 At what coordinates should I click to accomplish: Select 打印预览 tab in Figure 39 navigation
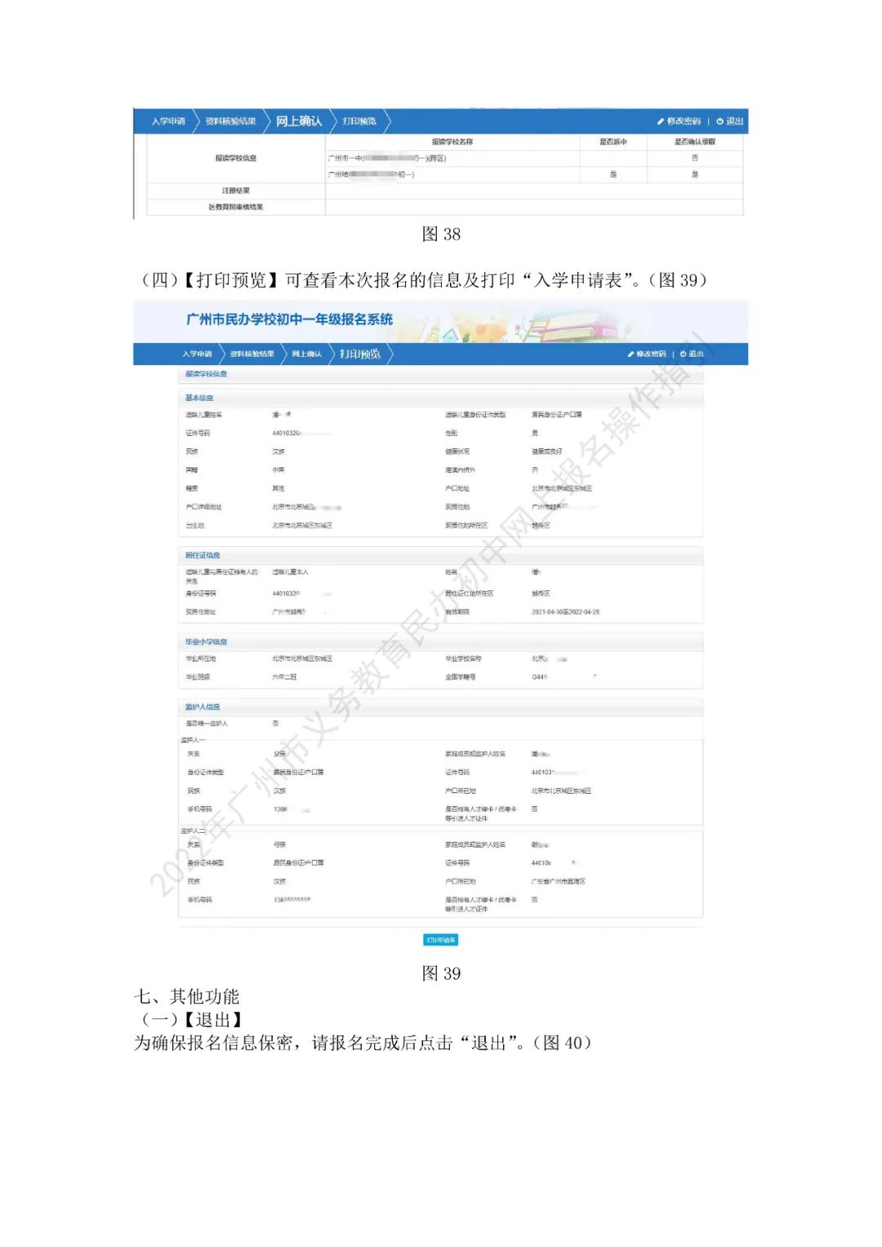(x=360, y=354)
